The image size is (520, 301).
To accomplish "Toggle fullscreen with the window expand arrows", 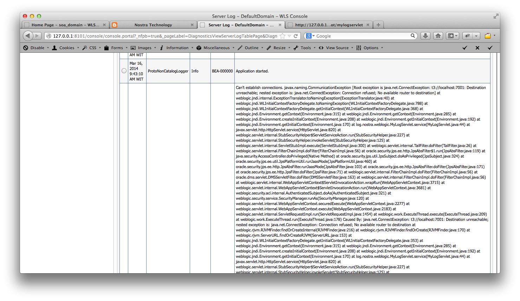I will pyautogui.click(x=496, y=16).
